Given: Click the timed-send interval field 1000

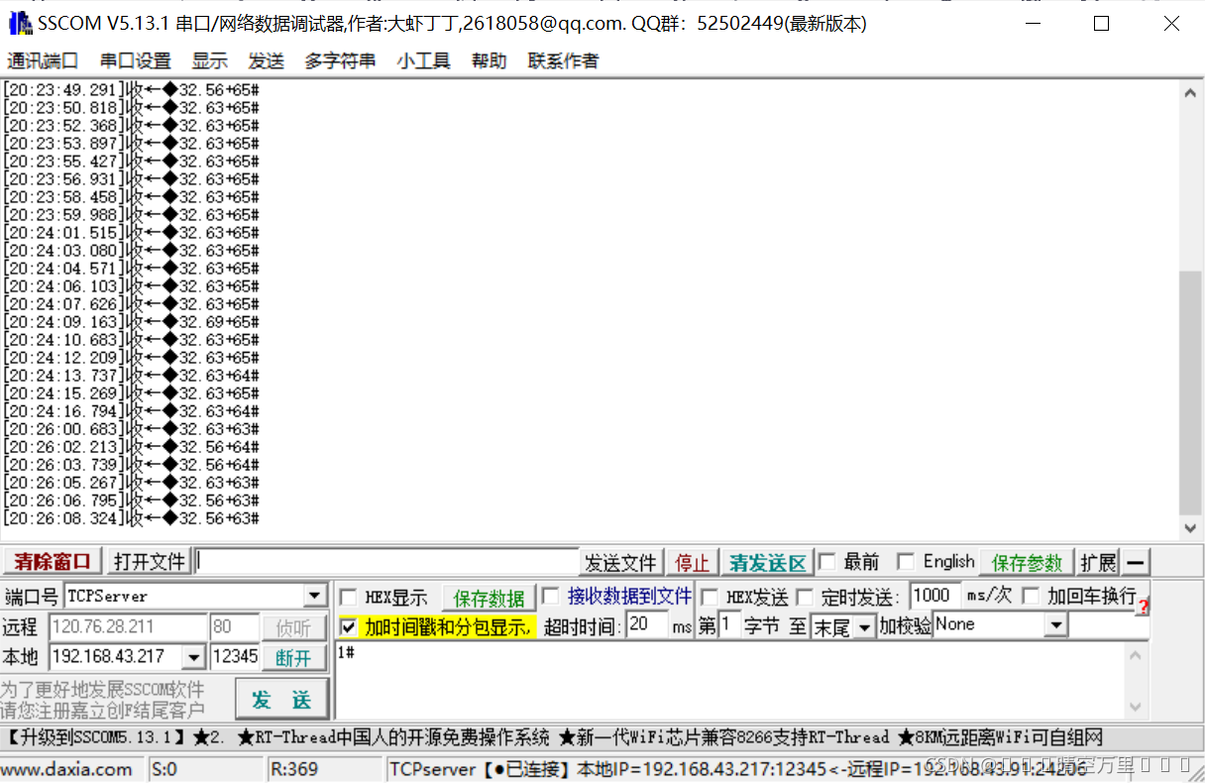Looking at the screenshot, I should pos(935,596).
